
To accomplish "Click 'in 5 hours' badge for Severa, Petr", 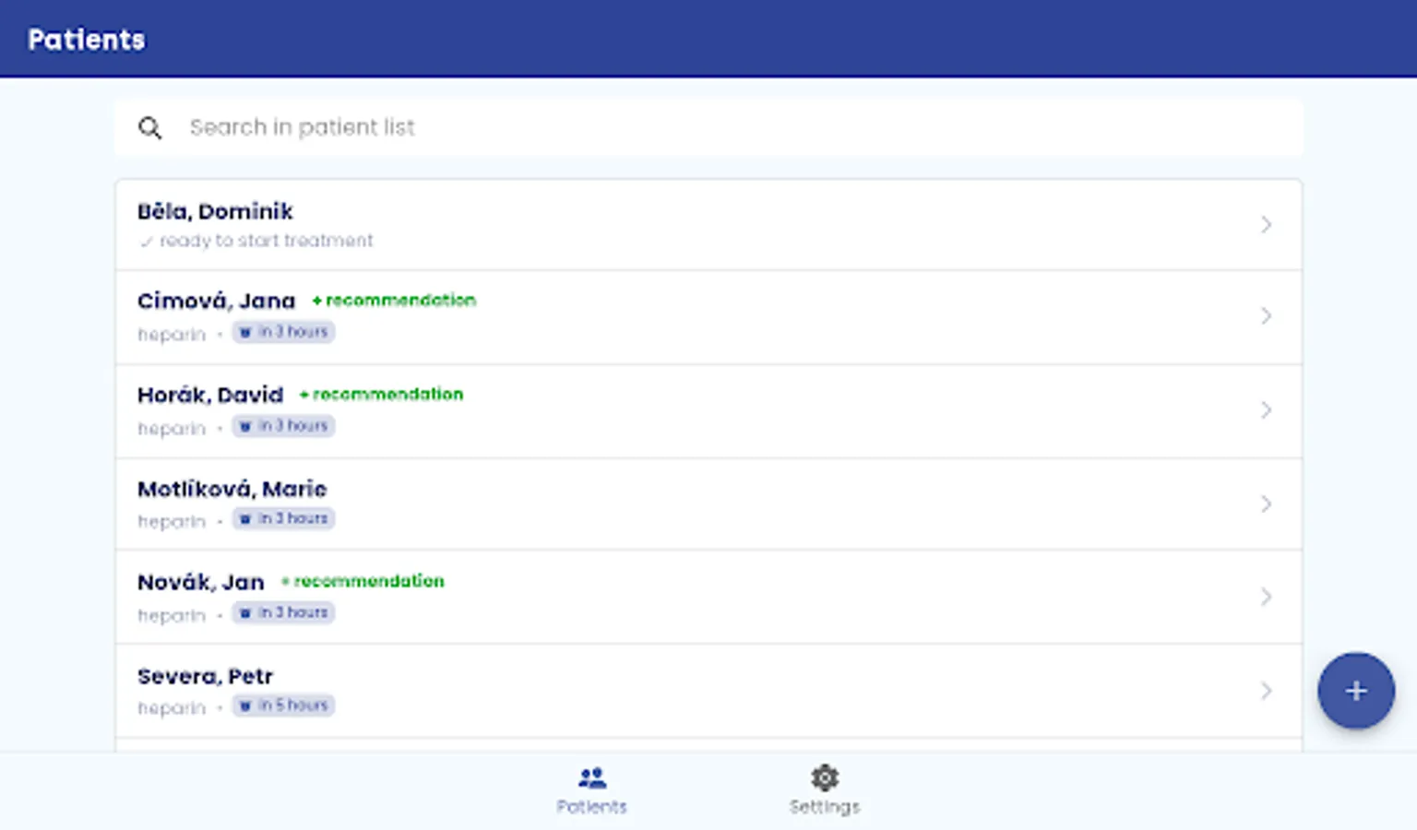I will click(283, 705).
